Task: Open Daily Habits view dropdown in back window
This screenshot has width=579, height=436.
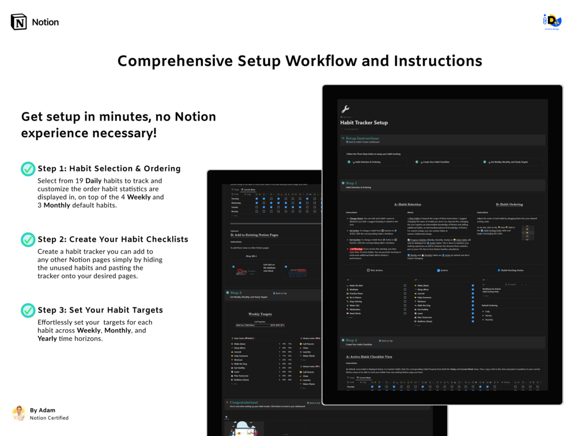Action: click(244, 338)
